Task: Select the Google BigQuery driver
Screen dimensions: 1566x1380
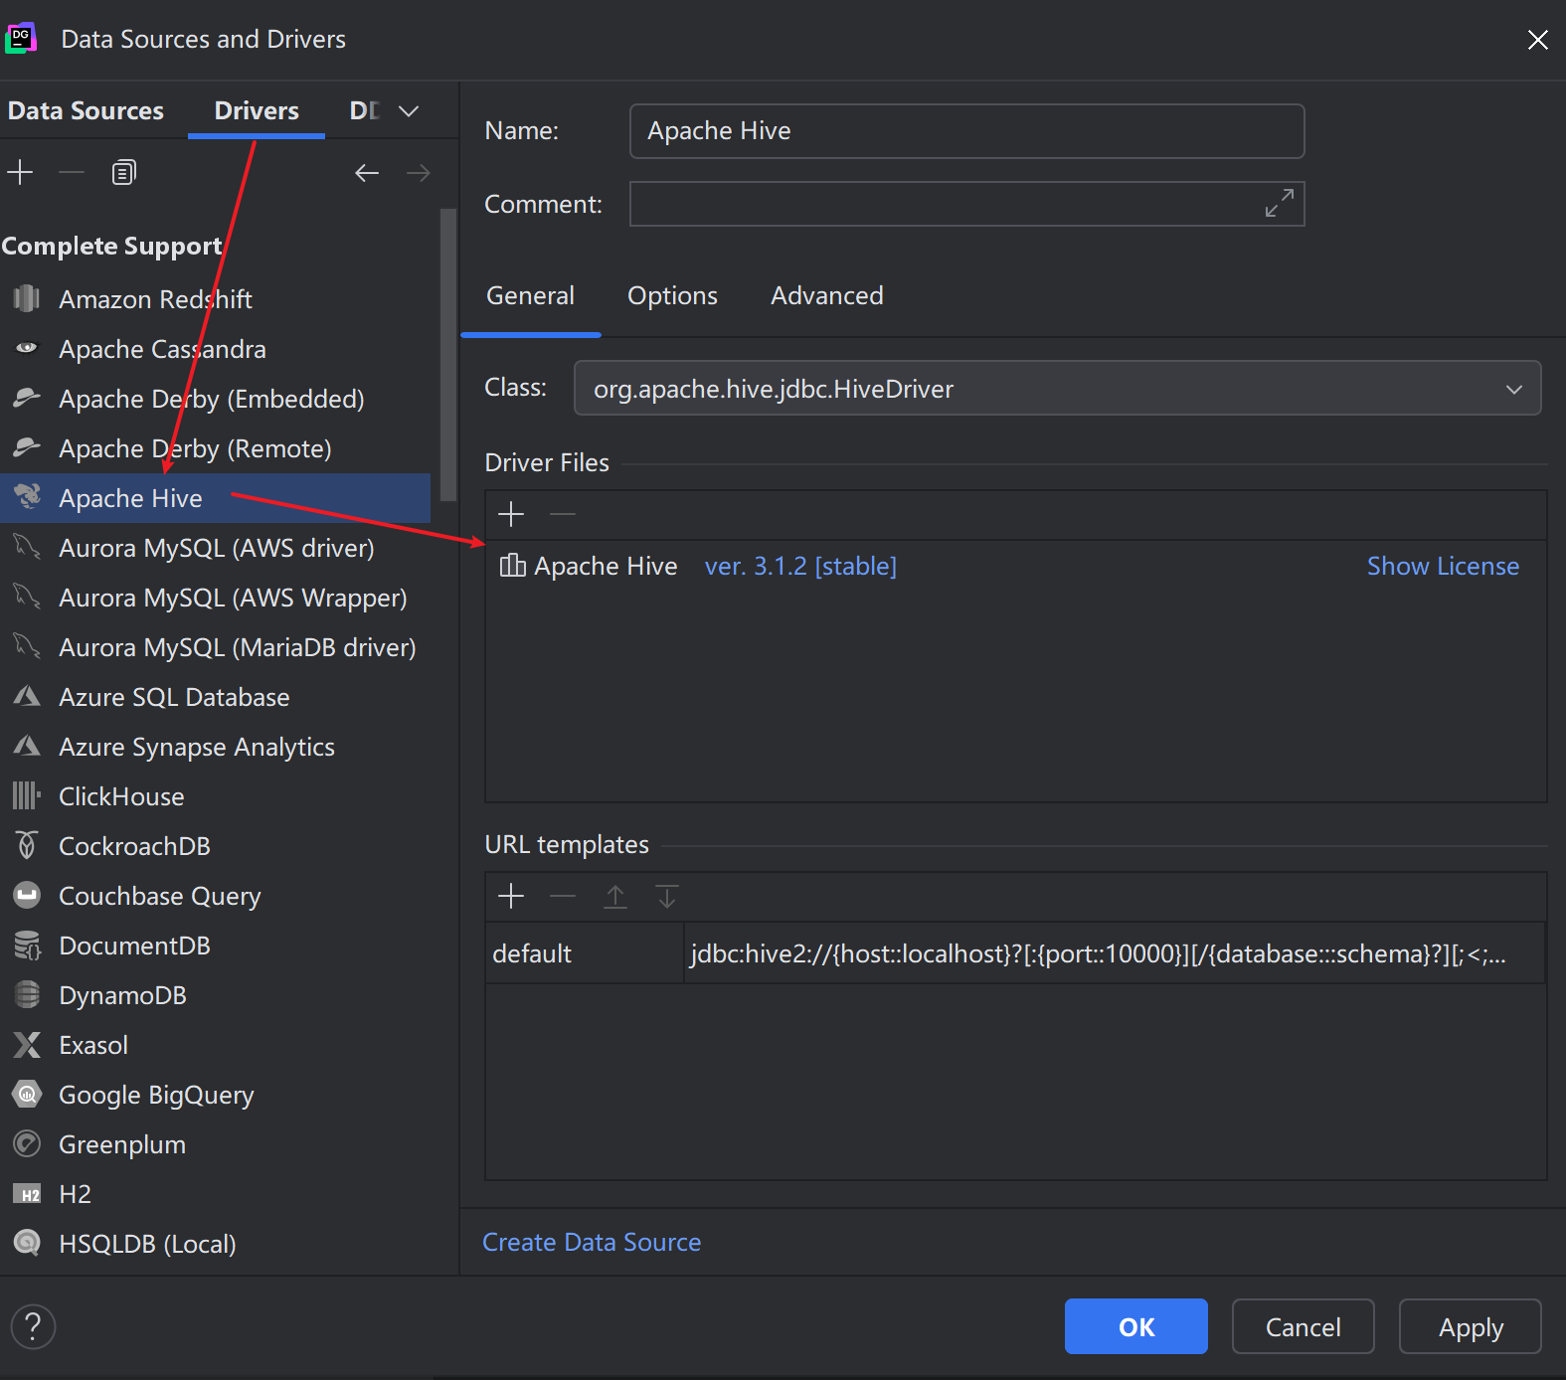Action: [216, 1095]
